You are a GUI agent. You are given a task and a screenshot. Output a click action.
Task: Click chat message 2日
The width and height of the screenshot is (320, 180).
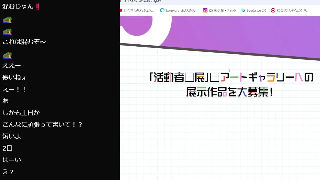click(7, 148)
